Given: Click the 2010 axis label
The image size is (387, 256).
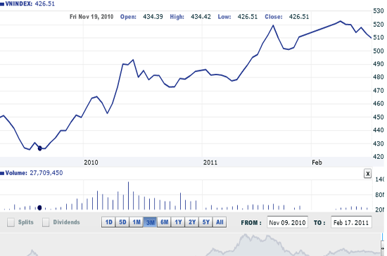Looking at the screenshot, I should click(x=91, y=162).
